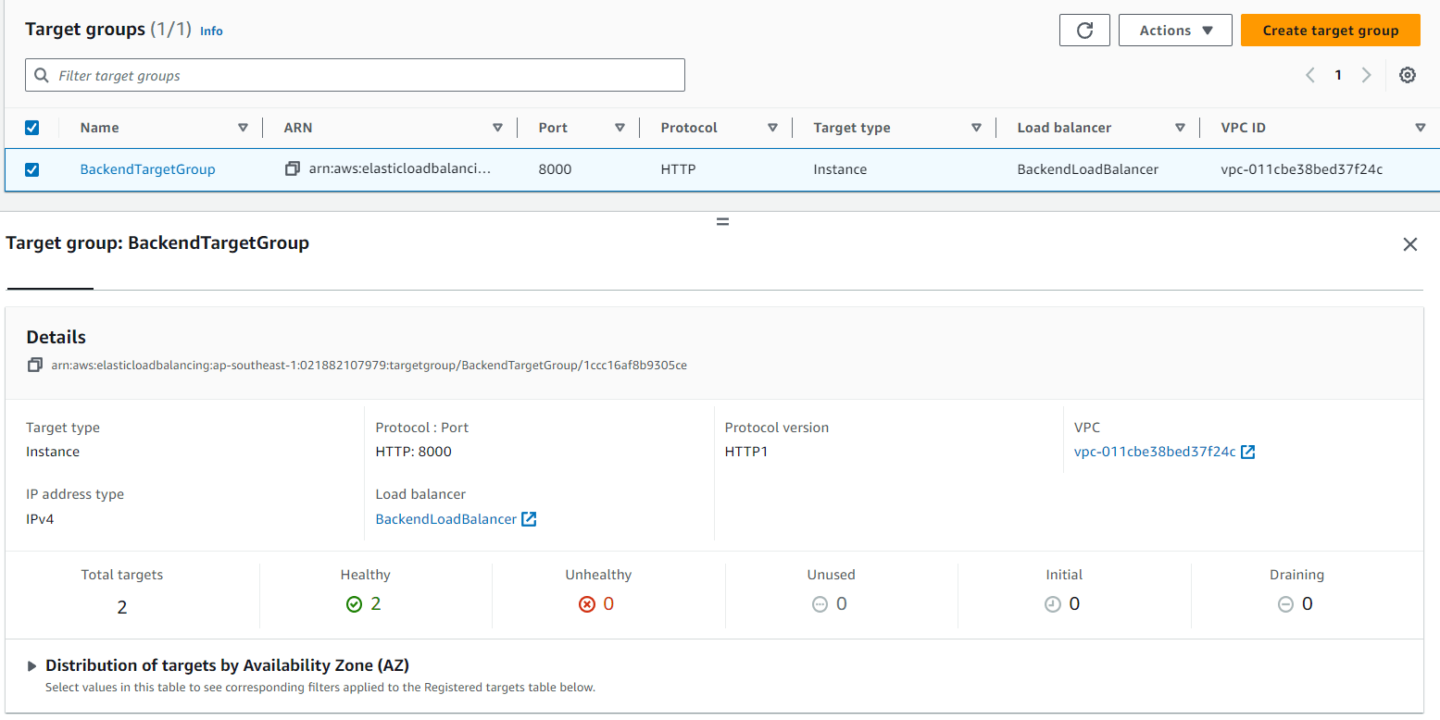Click Unhealthy count 0
1440x720 pixels.
[x=608, y=604]
